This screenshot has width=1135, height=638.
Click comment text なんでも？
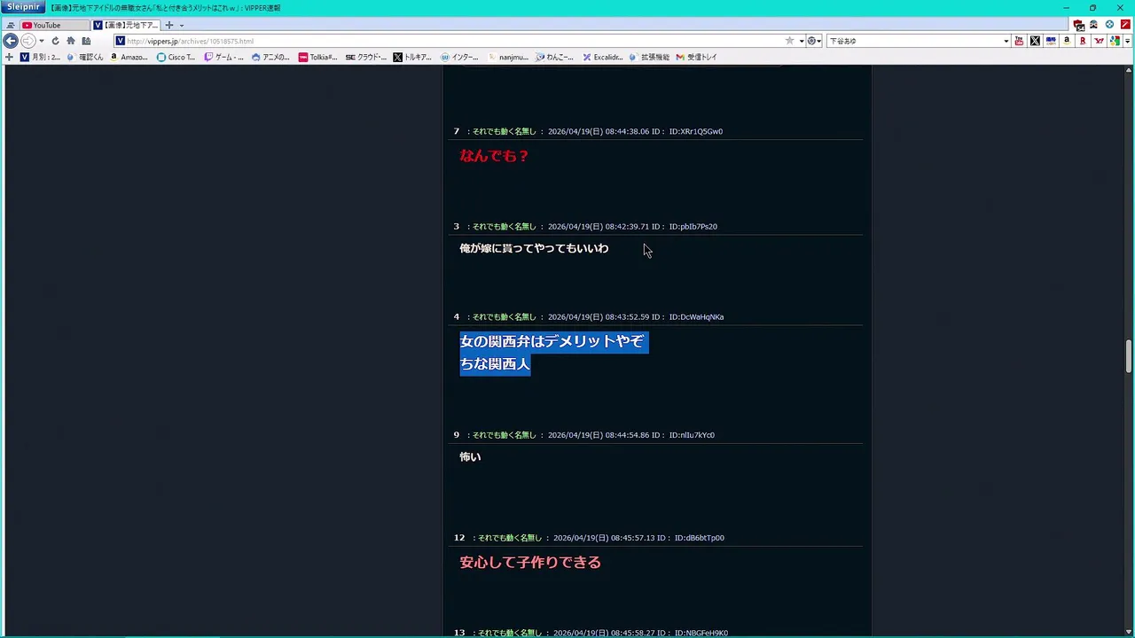click(494, 156)
